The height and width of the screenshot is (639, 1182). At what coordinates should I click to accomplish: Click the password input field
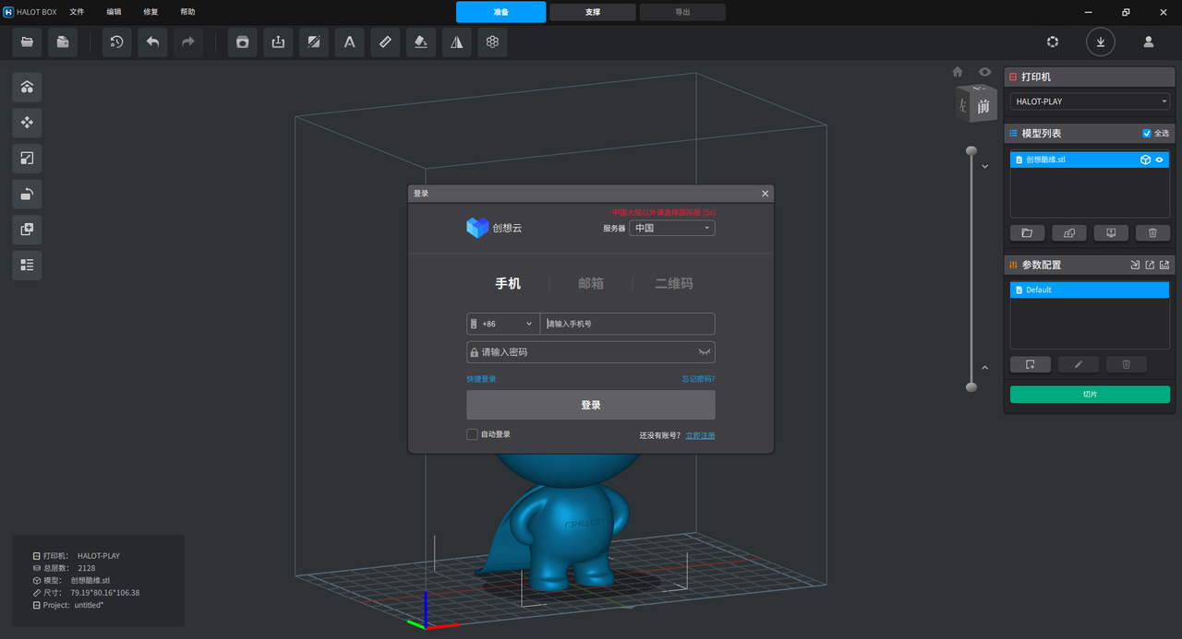[x=591, y=352]
